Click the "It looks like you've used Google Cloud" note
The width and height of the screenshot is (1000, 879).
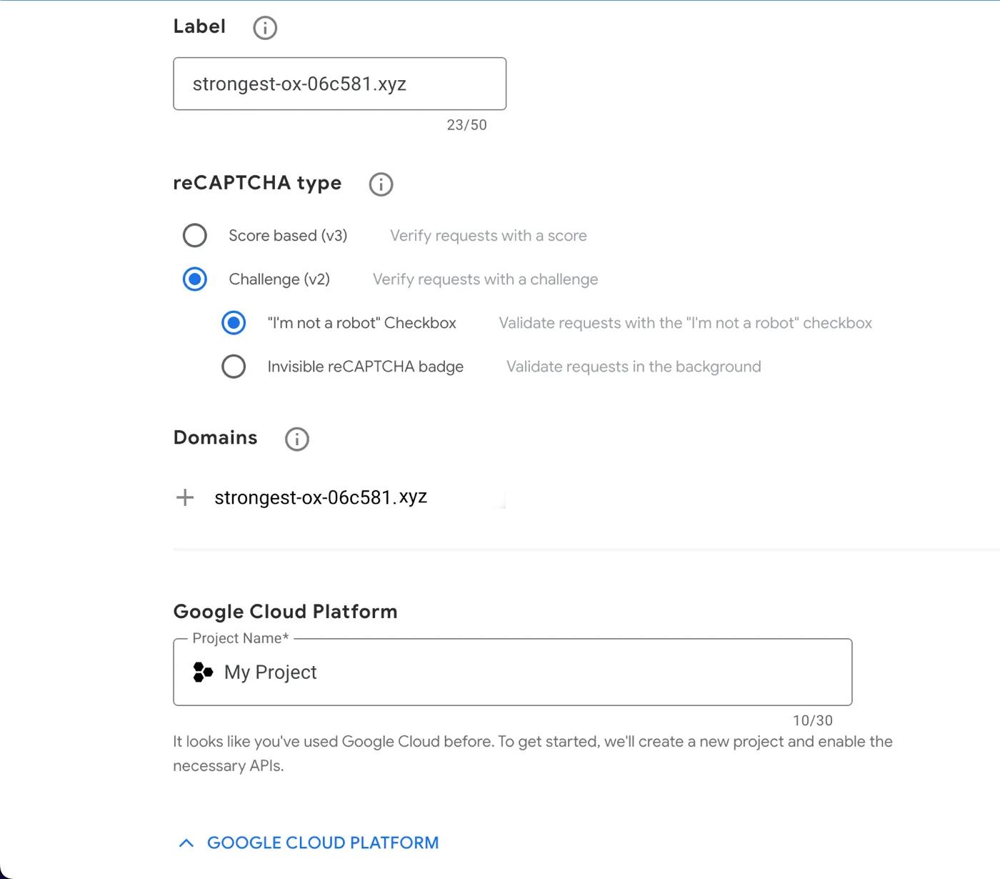tap(533, 753)
